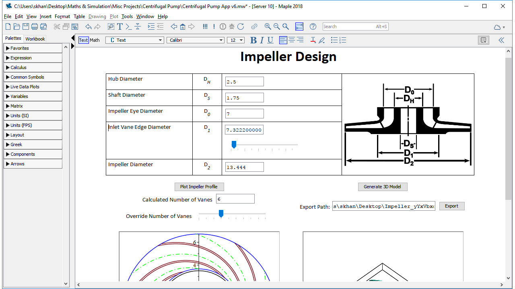Expand the Expression palette

pos(33,58)
